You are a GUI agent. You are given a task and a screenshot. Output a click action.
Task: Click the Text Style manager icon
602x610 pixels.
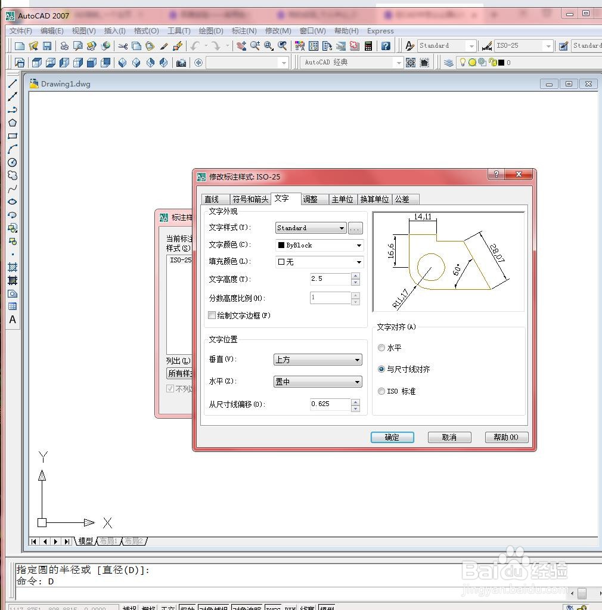(x=409, y=46)
